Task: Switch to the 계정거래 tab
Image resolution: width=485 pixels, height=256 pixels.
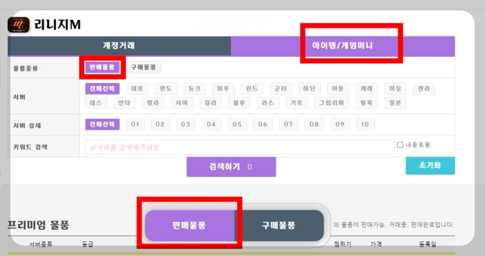Action: (x=119, y=46)
